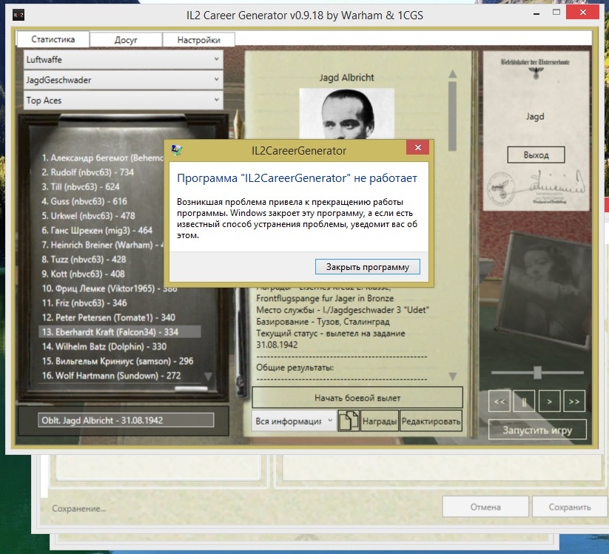609x554 pixels.
Task: Click Отмена in the background window
Action: click(485, 507)
